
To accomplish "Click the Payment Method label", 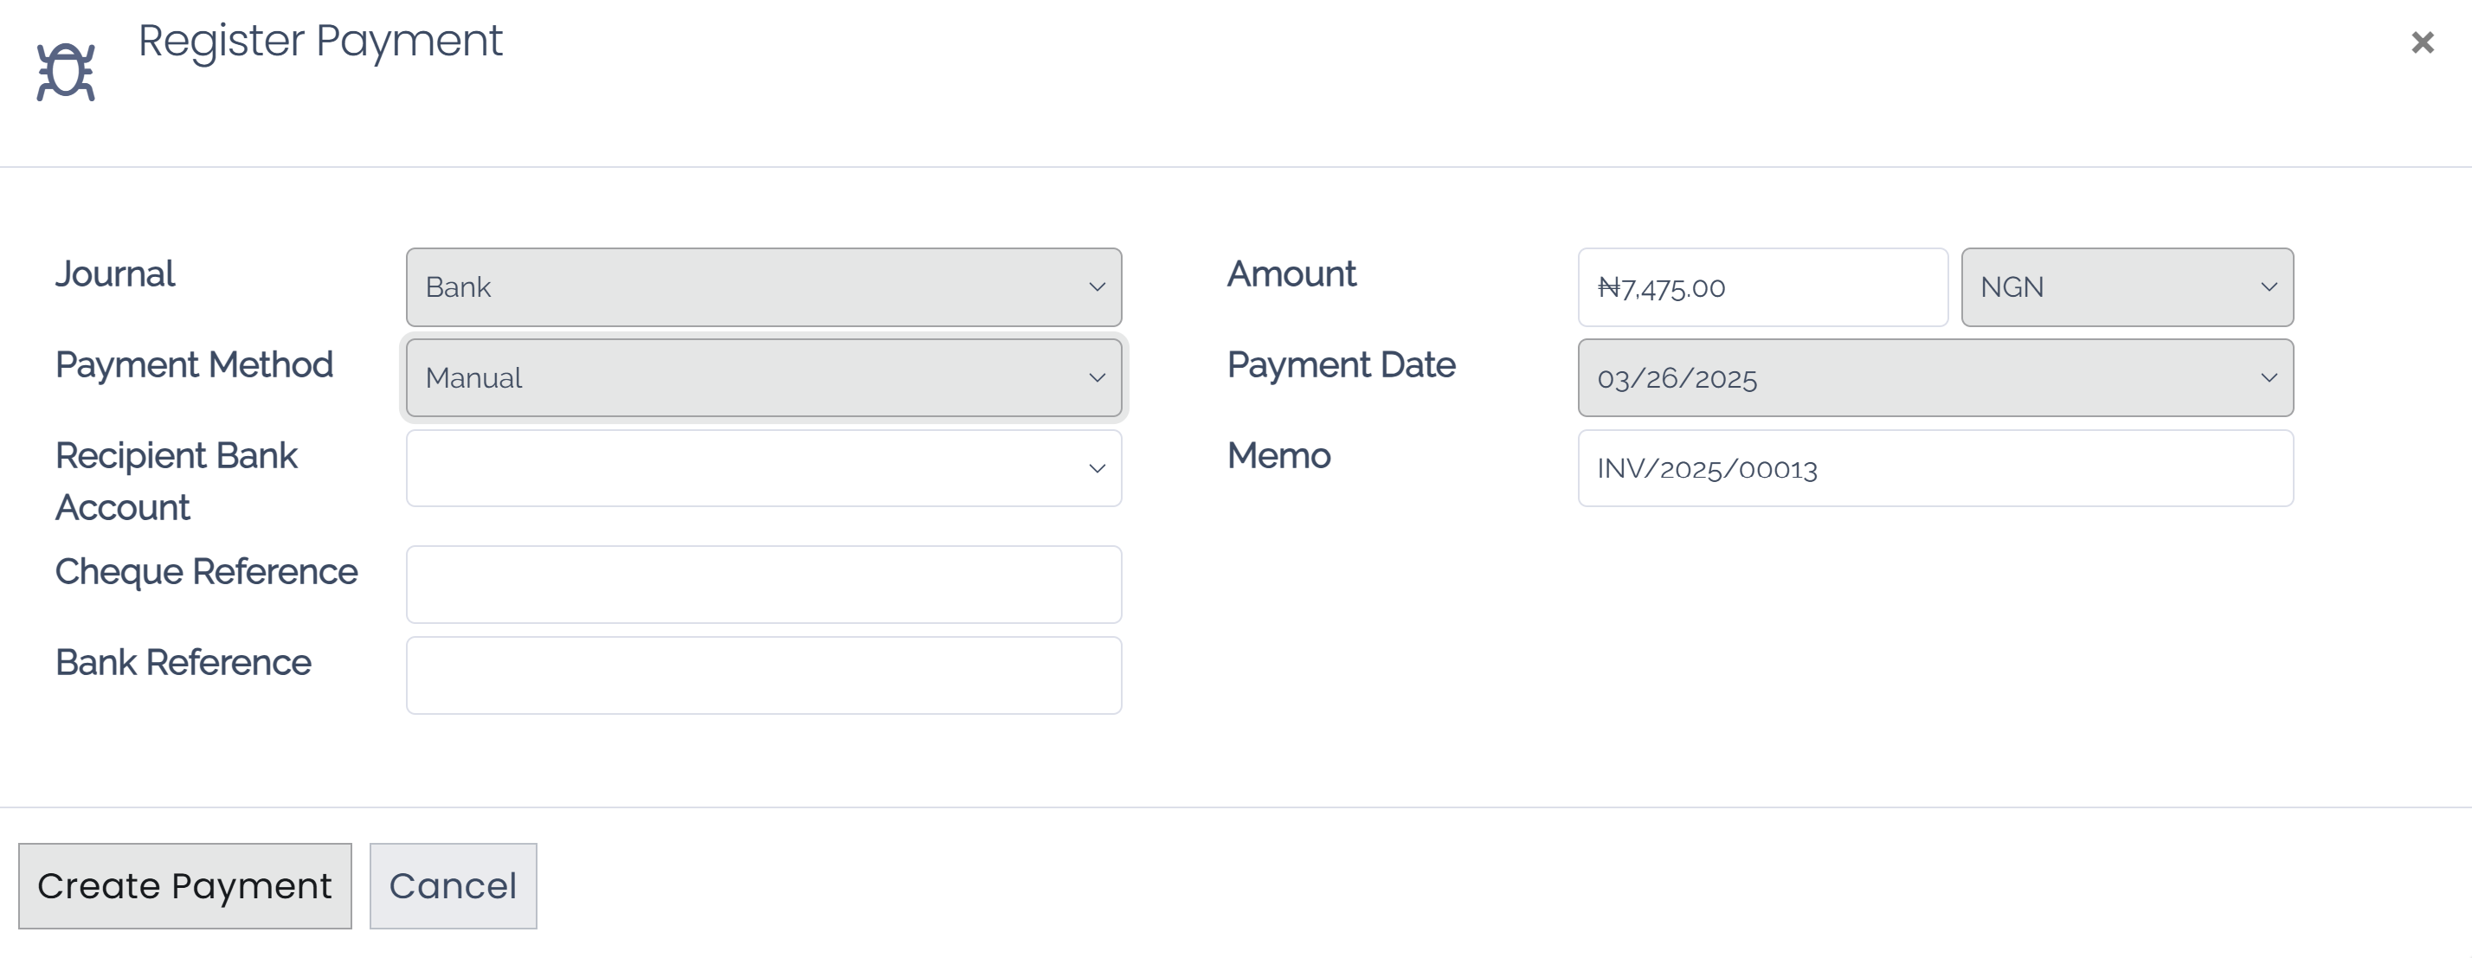I will click(x=195, y=365).
